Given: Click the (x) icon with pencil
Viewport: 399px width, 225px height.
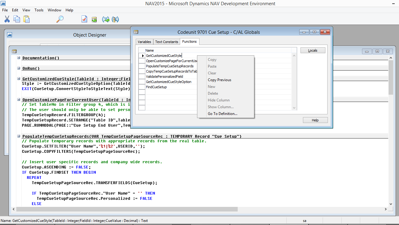Looking at the screenshot, I should (115, 19).
